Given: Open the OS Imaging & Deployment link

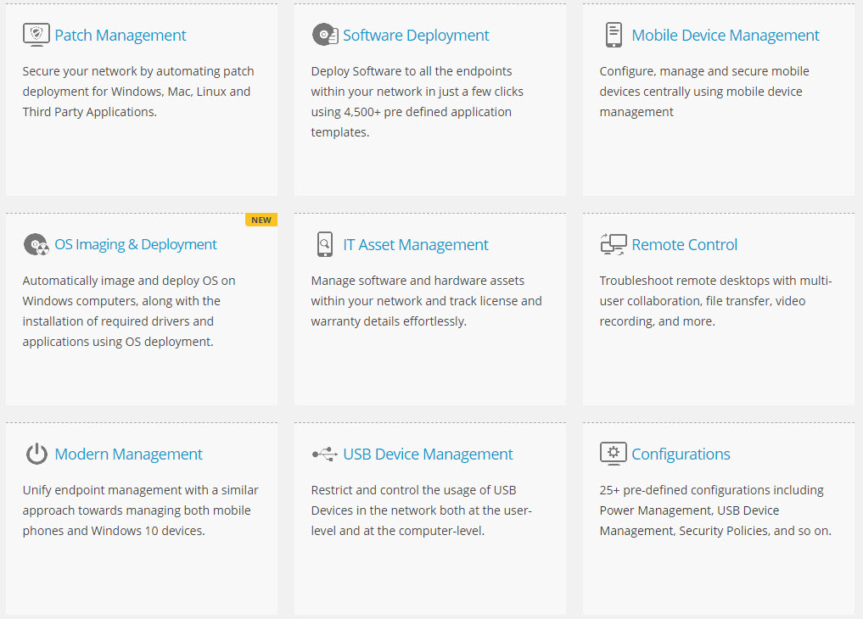Looking at the screenshot, I should [136, 244].
